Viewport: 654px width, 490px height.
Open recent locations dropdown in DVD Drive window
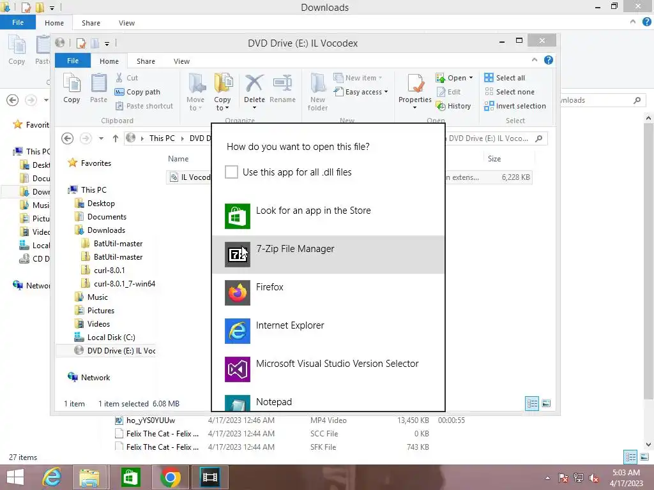pos(101,138)
